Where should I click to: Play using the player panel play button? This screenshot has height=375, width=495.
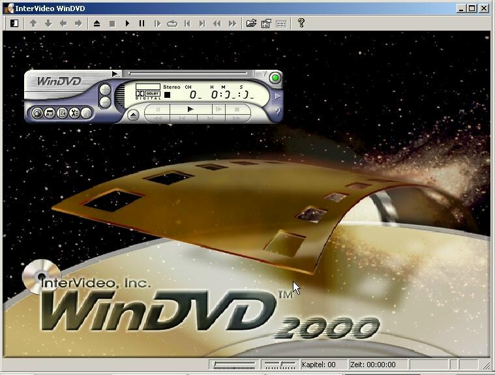pyautogui.click(x=190, y=109)
